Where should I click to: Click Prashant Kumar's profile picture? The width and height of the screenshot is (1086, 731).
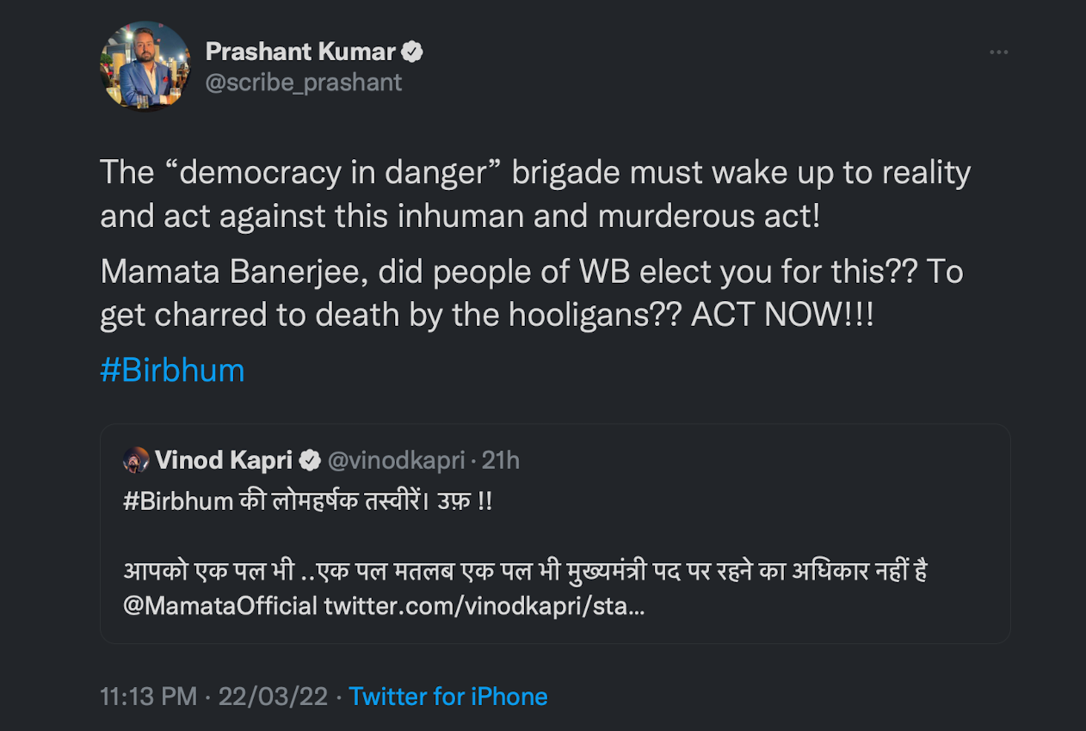pyautogui.click(x=145, y=66)
